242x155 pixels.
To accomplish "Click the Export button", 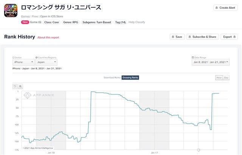I will coord(229,37).
